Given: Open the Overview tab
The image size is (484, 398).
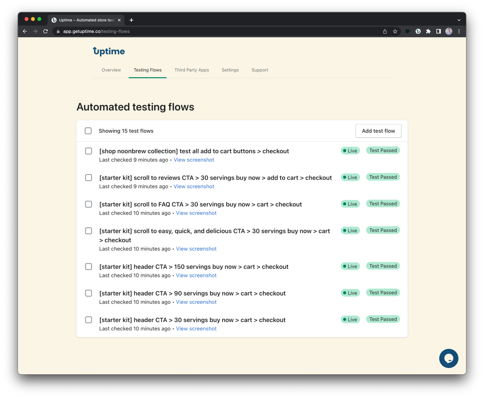Looking at the screenshot, I should pos(111,70).
